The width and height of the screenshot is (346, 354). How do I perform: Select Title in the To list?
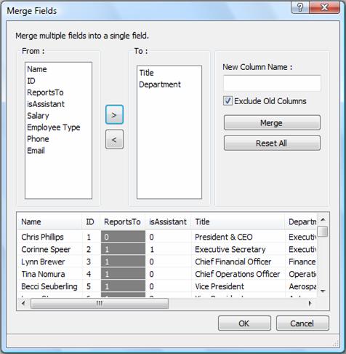146,73
